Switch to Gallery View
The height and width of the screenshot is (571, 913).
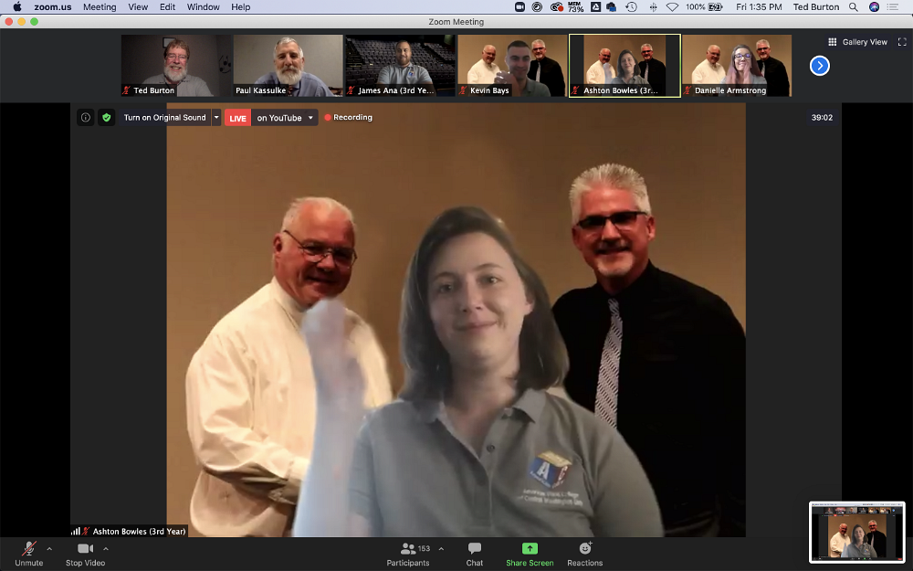pos(857,42)
